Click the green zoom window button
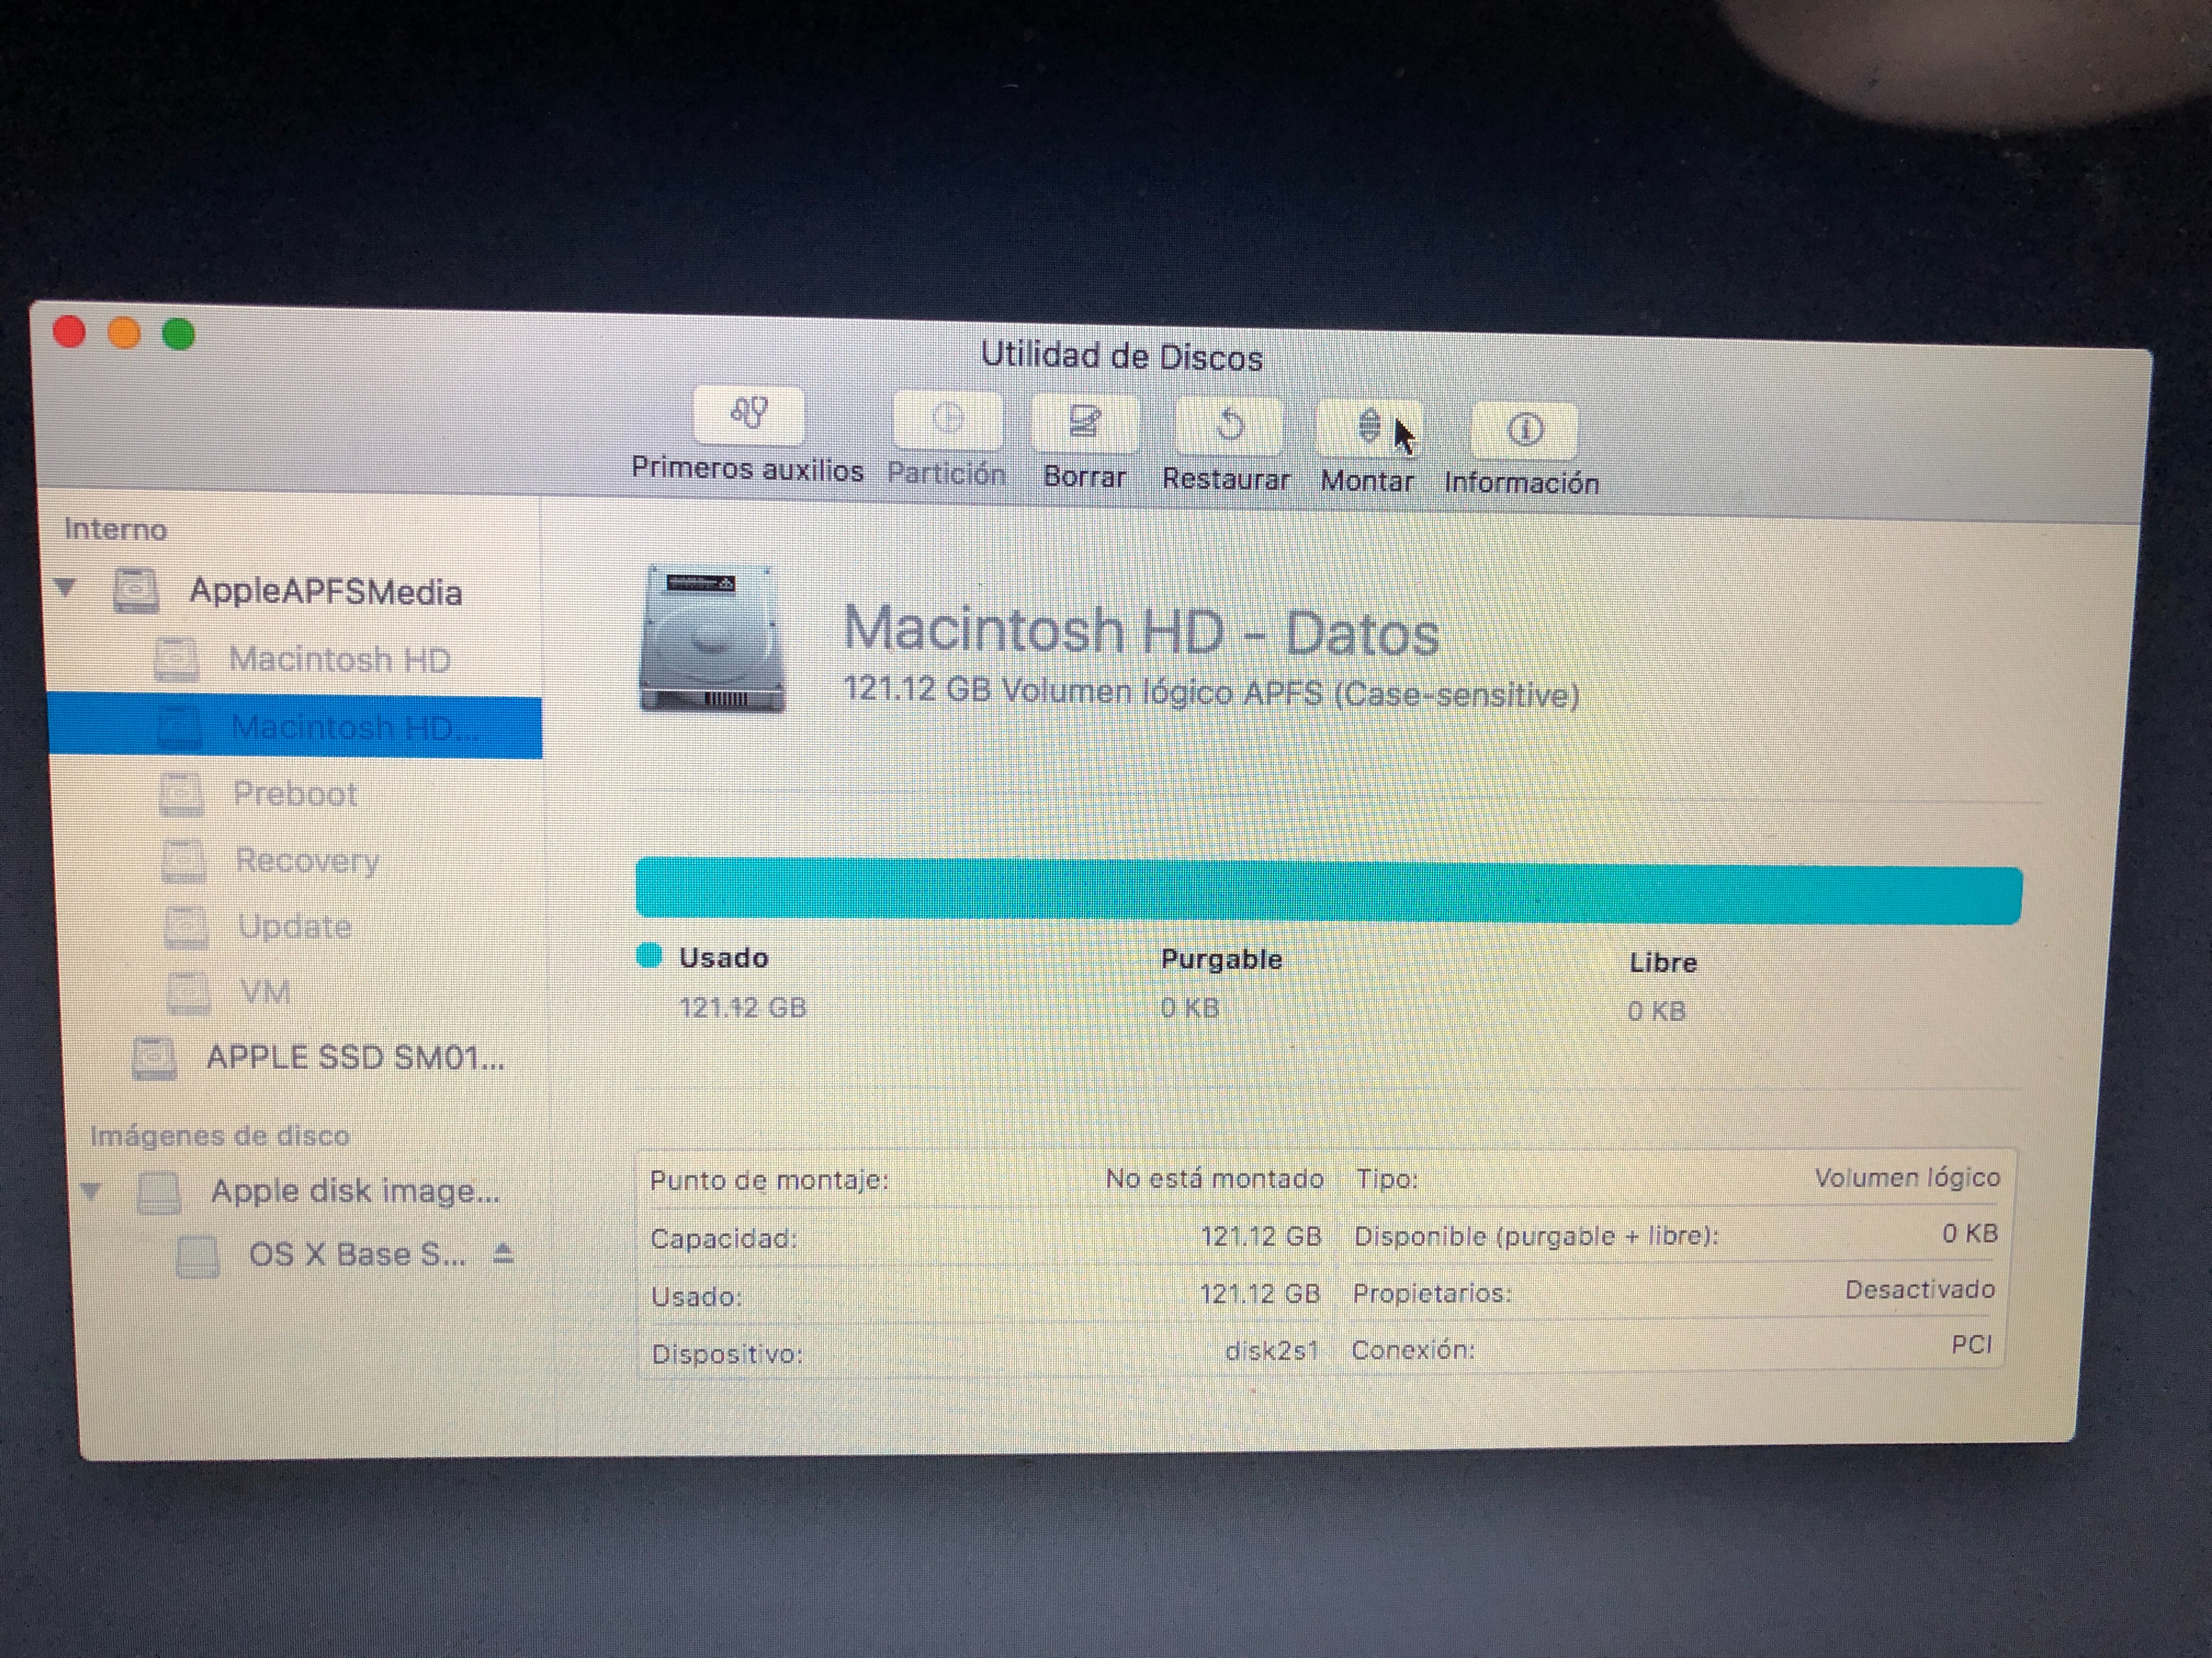The image size is (2212, 1658). coord(178,335)
